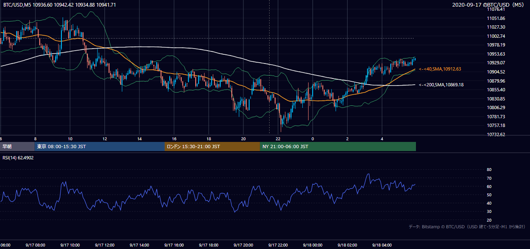Click the 9/17 16:00 bottom date label

click(174, 245)
